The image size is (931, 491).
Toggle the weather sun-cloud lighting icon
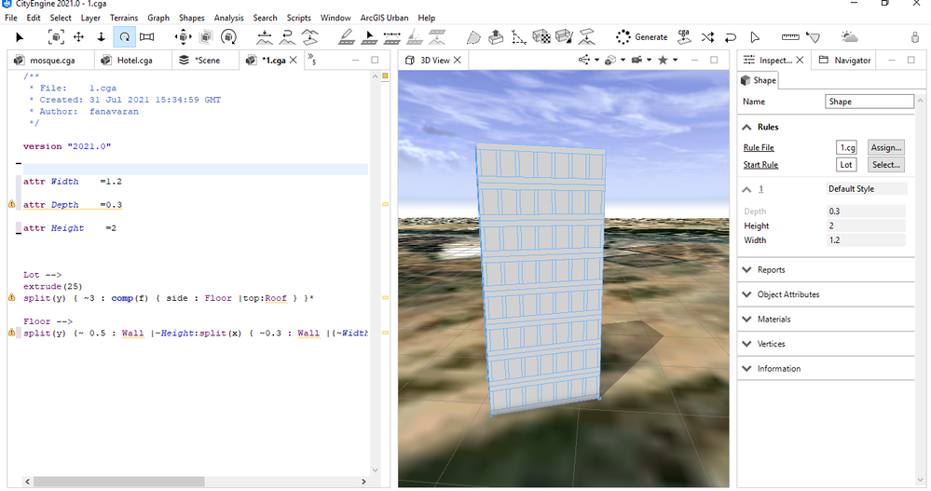click(x=850, y=37)
